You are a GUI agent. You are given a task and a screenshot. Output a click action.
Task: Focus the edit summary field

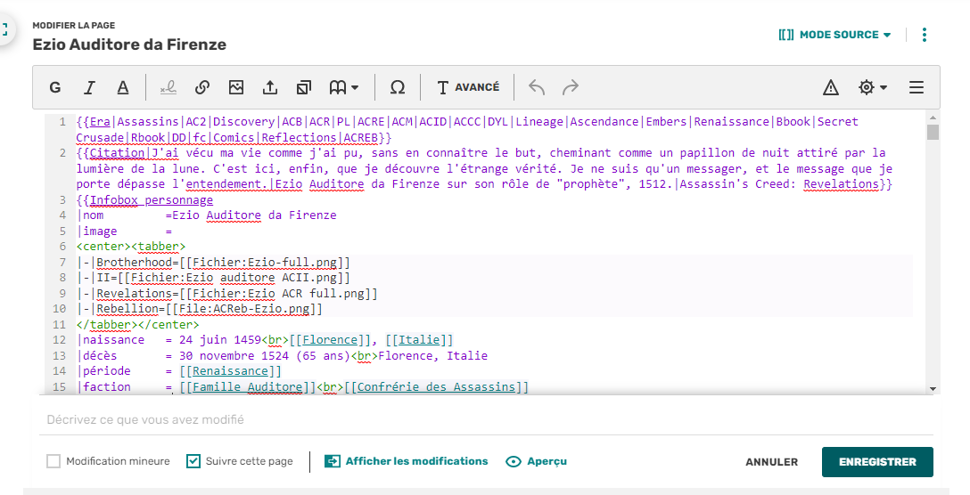pyautogui.click(x=486, y=419)
